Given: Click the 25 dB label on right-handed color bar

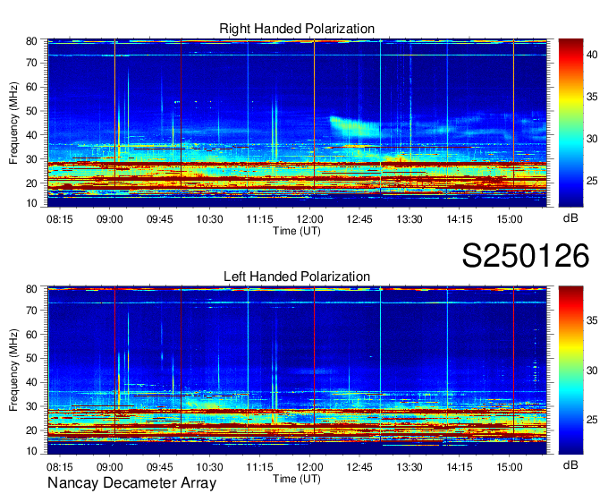Looking at the screenshot, I should coord(592,181).
